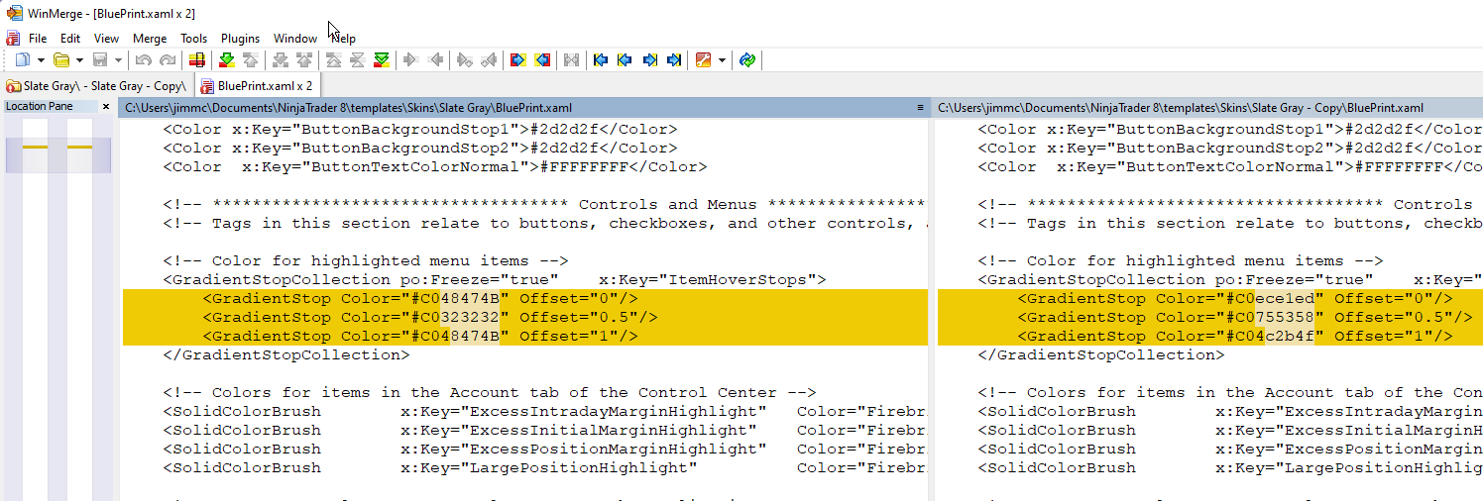Click left ExcessIntradayMarginHighlight line
Viewport: 1483px width, 501px height.
tap(545, 412)
